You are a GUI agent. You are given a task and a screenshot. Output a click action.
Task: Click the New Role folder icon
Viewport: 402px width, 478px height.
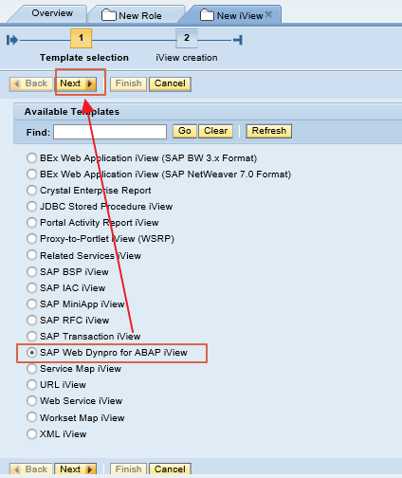pos(109,15)
